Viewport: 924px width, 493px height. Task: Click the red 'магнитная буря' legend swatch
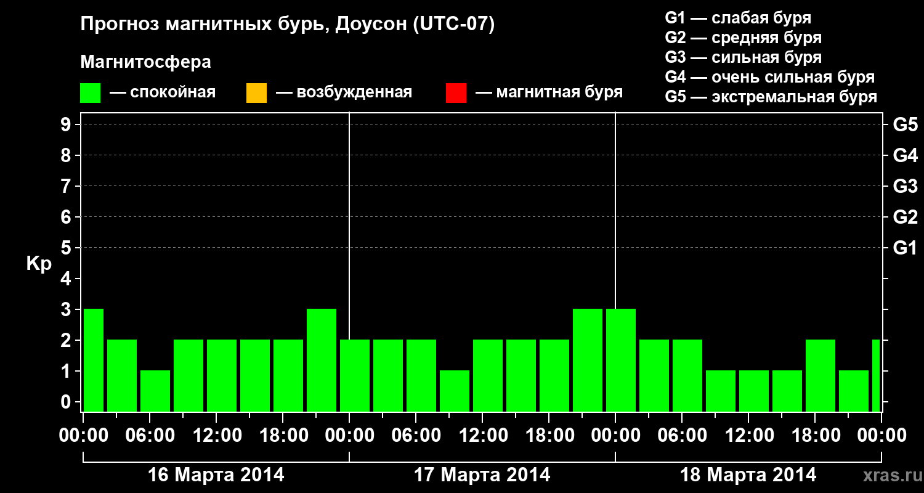coord(456,93)
